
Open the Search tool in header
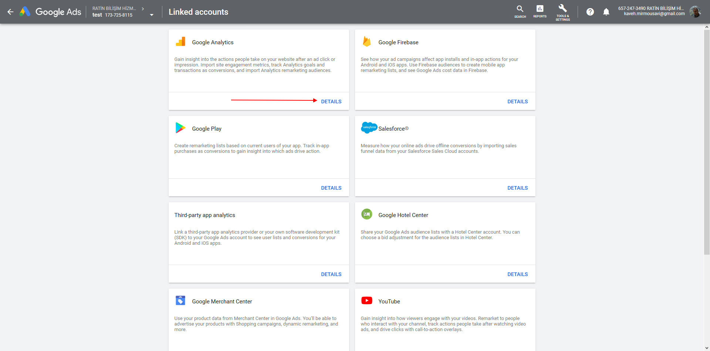[520, 11]
